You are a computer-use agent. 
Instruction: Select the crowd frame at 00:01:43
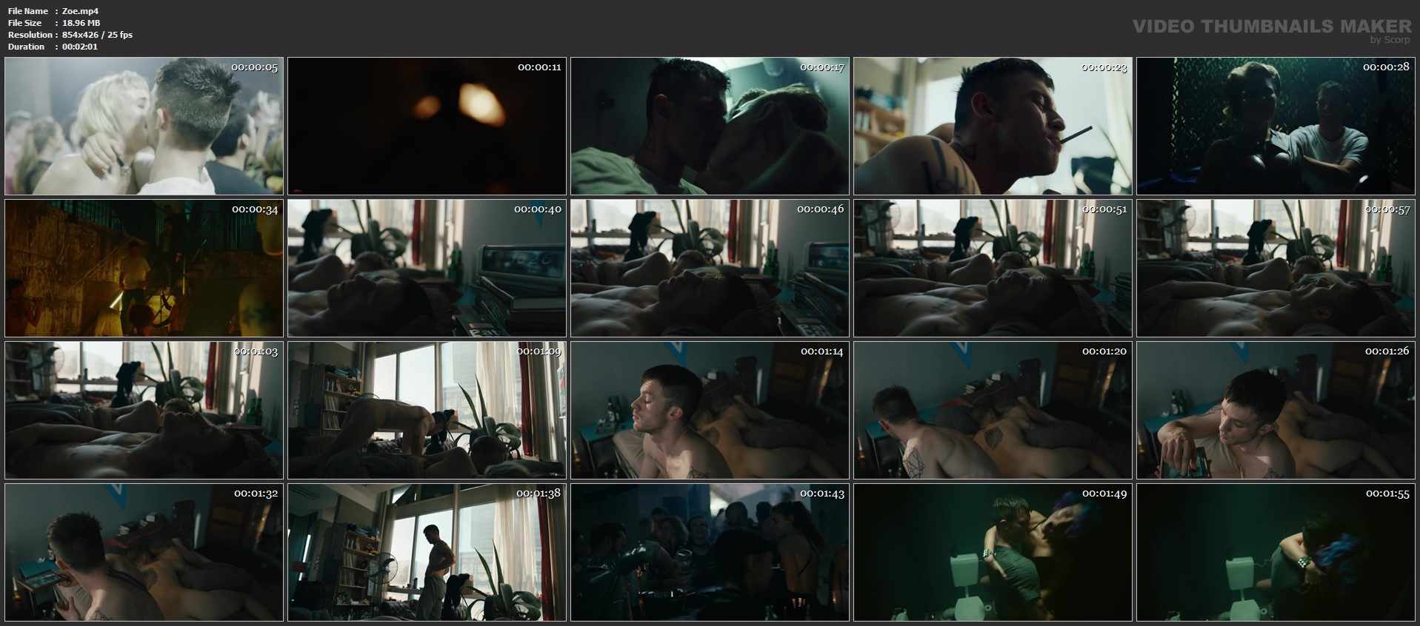click(x=710, y=552)
